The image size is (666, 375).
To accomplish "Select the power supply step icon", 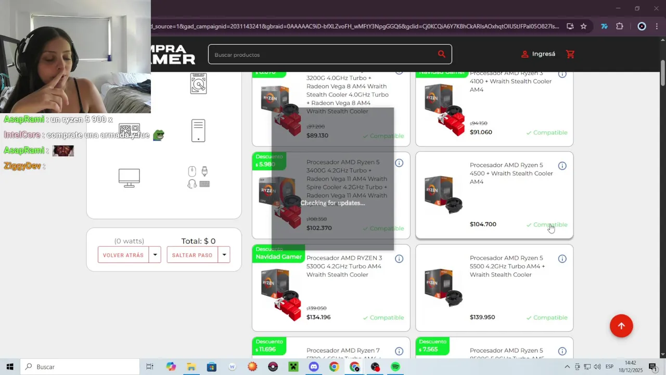I will [x=129, y=130].
